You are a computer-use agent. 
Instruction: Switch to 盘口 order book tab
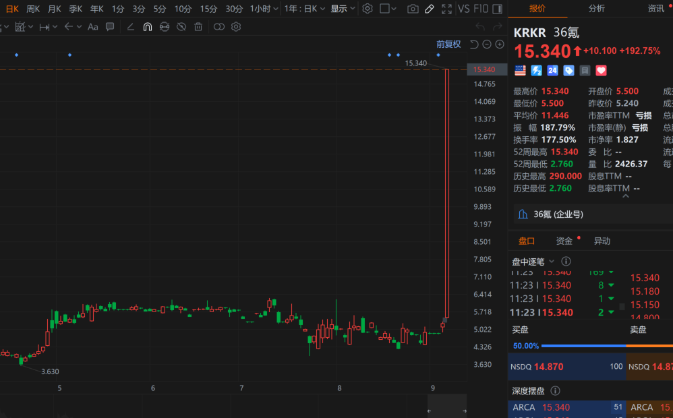point(526,241)
